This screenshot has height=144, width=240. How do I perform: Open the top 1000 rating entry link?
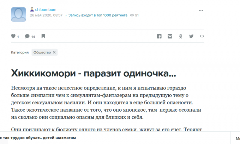[x=98, y=15]
